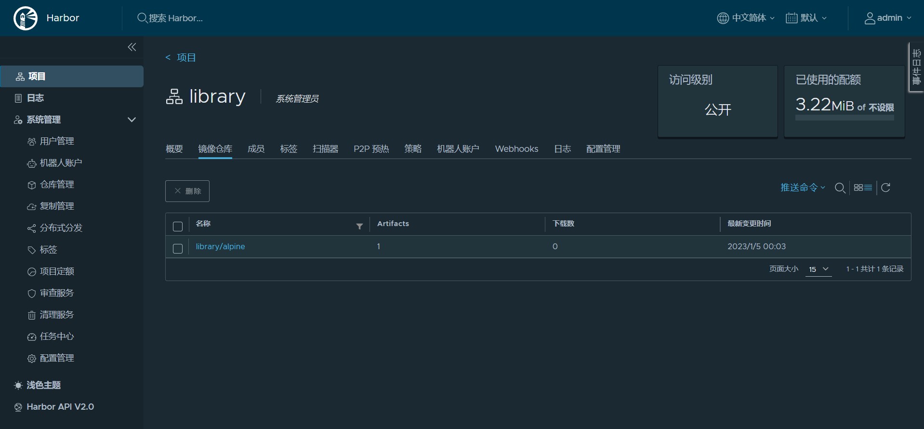Click the 2023/1/5 00:03 timestamp cell
924x429 pixels.
(x=756, y=246)
